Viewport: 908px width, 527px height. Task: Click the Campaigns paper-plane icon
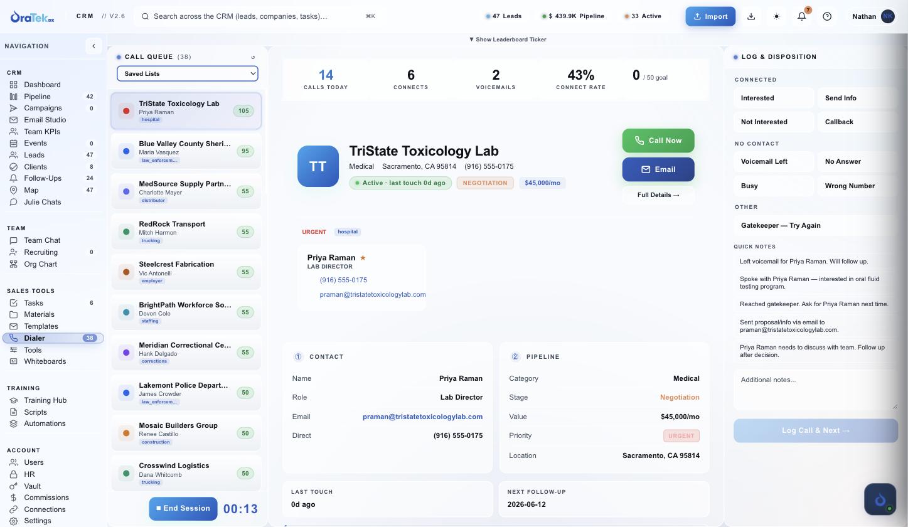click(13, 108)
